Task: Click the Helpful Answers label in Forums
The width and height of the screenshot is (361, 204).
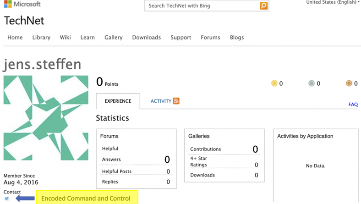Action: point(111,154)
